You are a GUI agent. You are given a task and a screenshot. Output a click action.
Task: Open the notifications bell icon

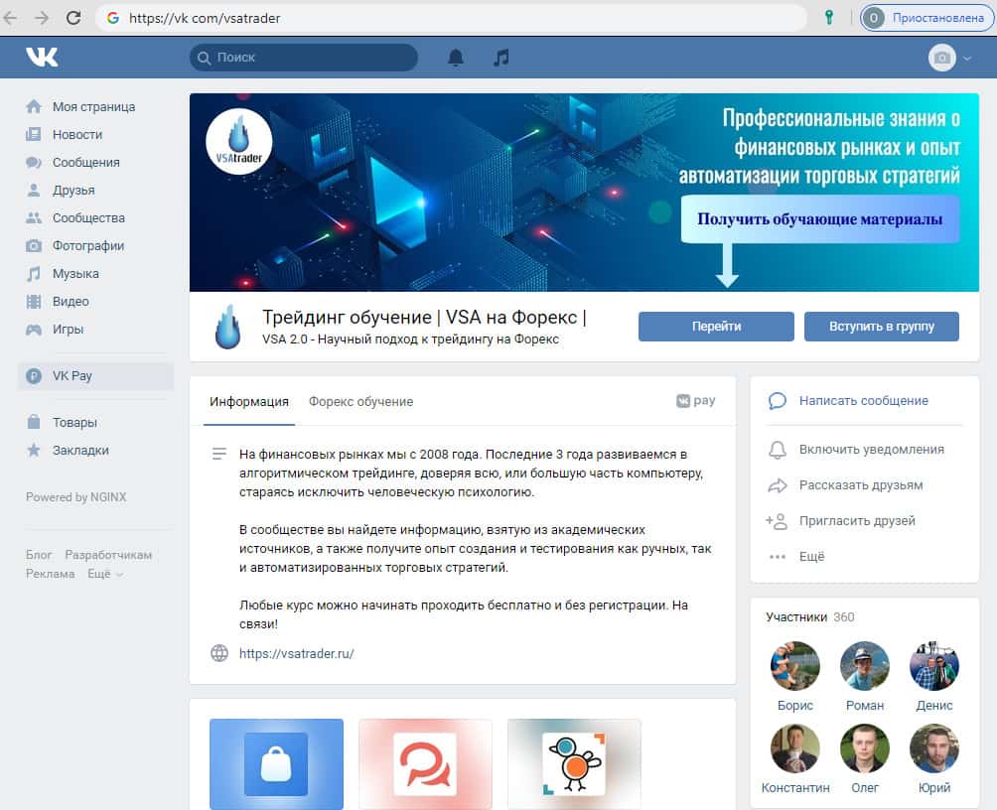(x=456, y=58)
